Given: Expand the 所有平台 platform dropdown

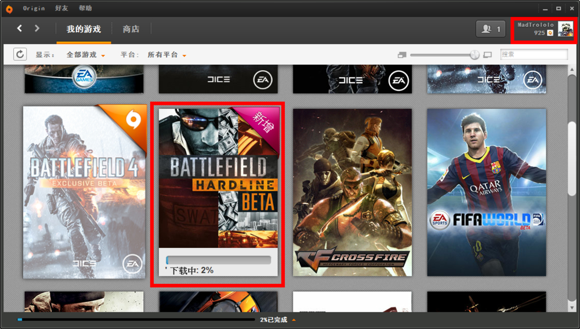Looking at the screenshot, I should tap(167, 54).
